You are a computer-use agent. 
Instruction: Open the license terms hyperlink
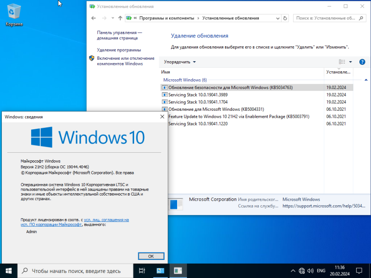pos(75,222)
